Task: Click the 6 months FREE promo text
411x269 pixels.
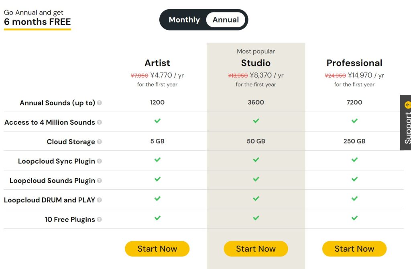Action: point(37,22)
